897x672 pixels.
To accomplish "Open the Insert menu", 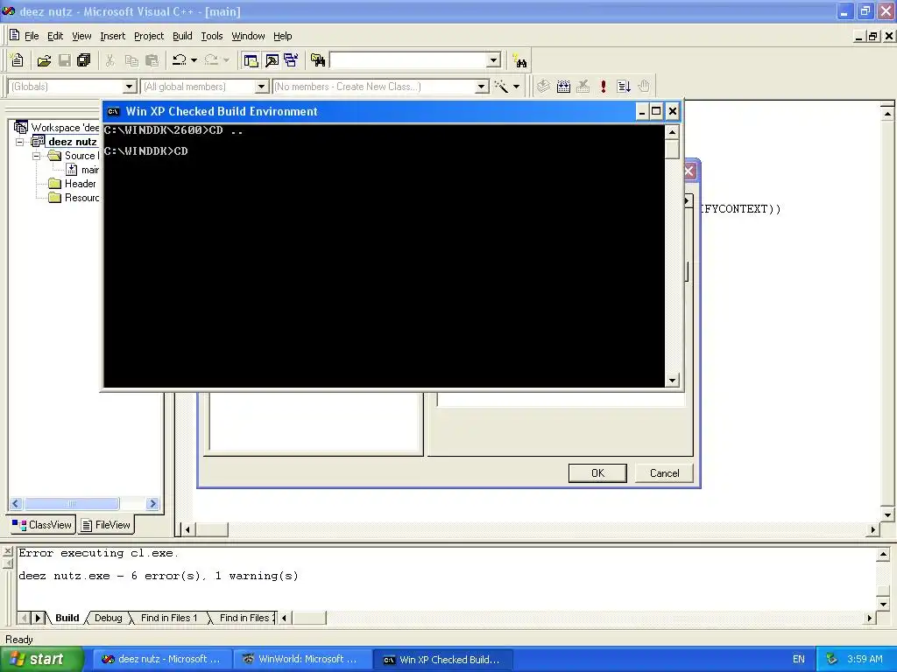I will (113, 36).
